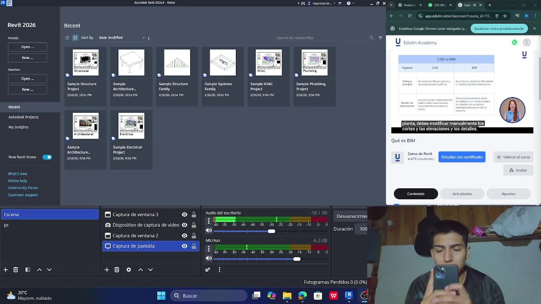Open My Insights in Revit sidebar
Image resolution: width=541 pixels, height=304 pixels.
[x=19, y=127]
